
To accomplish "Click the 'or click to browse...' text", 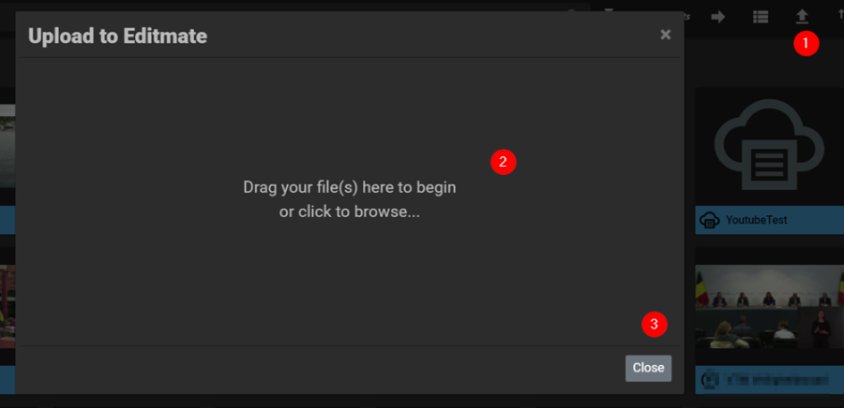I will coord(350,212).
